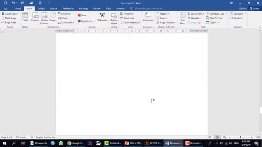Screen dimensions: 262x147
Task: Insert a SmartArt graphic
Action: (64, 13)
